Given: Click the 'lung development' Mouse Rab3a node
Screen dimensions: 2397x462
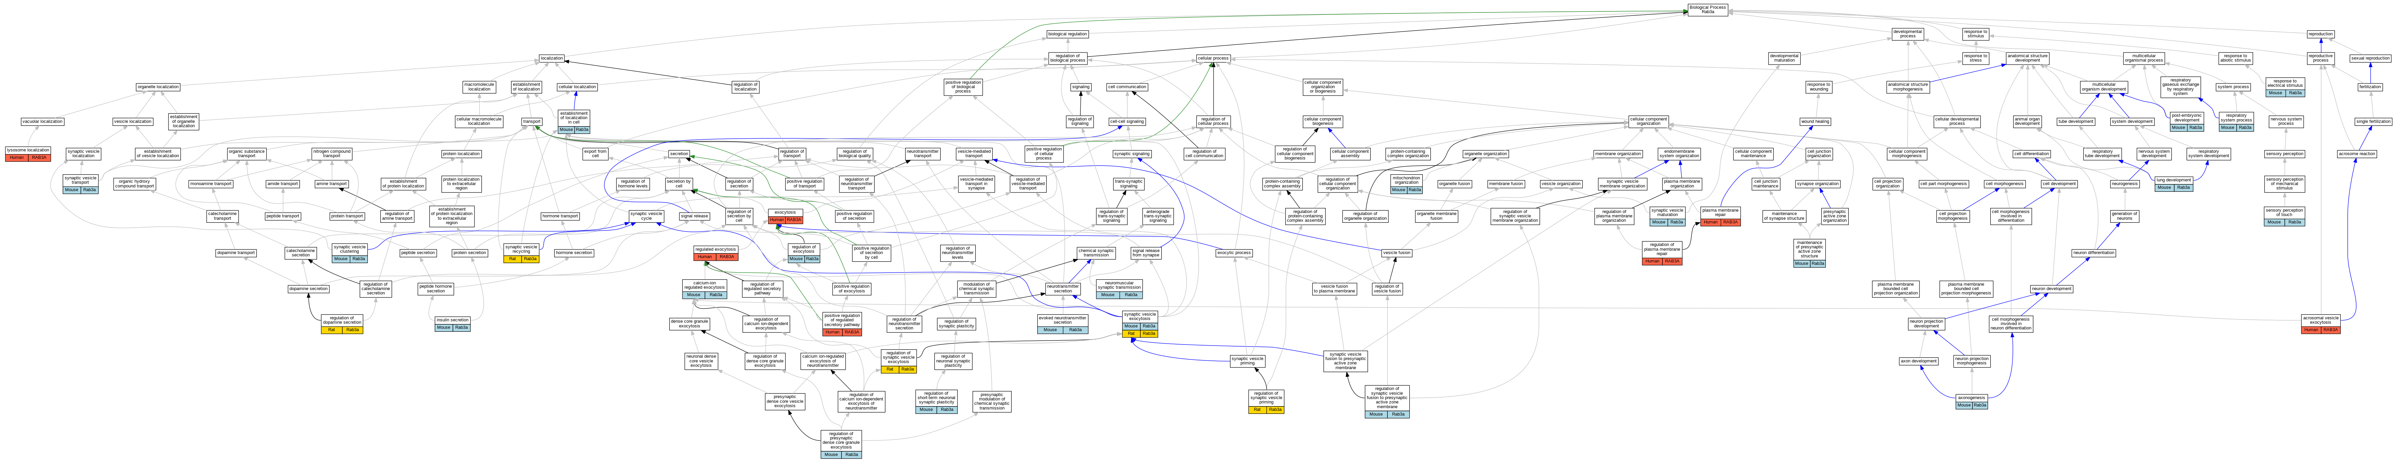Looking at the screenshot, I should [x=2174, y=184].
